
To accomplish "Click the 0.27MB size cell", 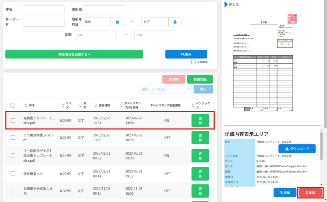I will click(66, 174).
